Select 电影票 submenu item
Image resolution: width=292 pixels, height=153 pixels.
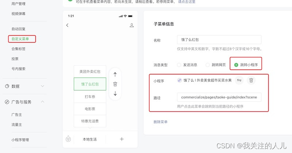pos(90,109)
